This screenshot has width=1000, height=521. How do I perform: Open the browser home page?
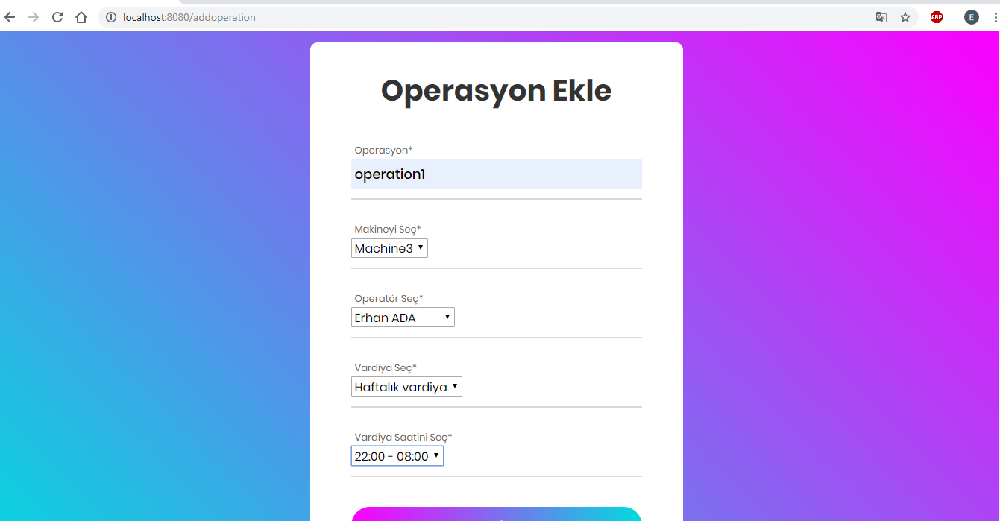[x=81, y=17]
